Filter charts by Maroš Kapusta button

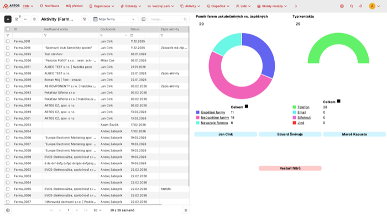click(x=354, y=134)
